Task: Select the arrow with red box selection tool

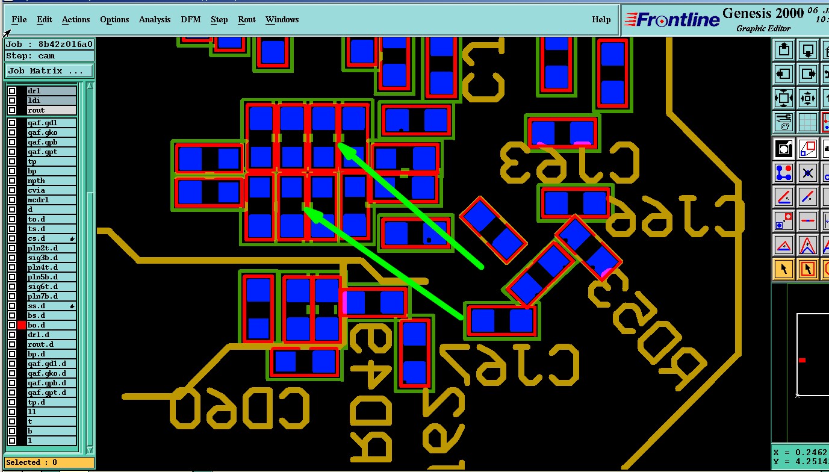Action: click(808, 269)
